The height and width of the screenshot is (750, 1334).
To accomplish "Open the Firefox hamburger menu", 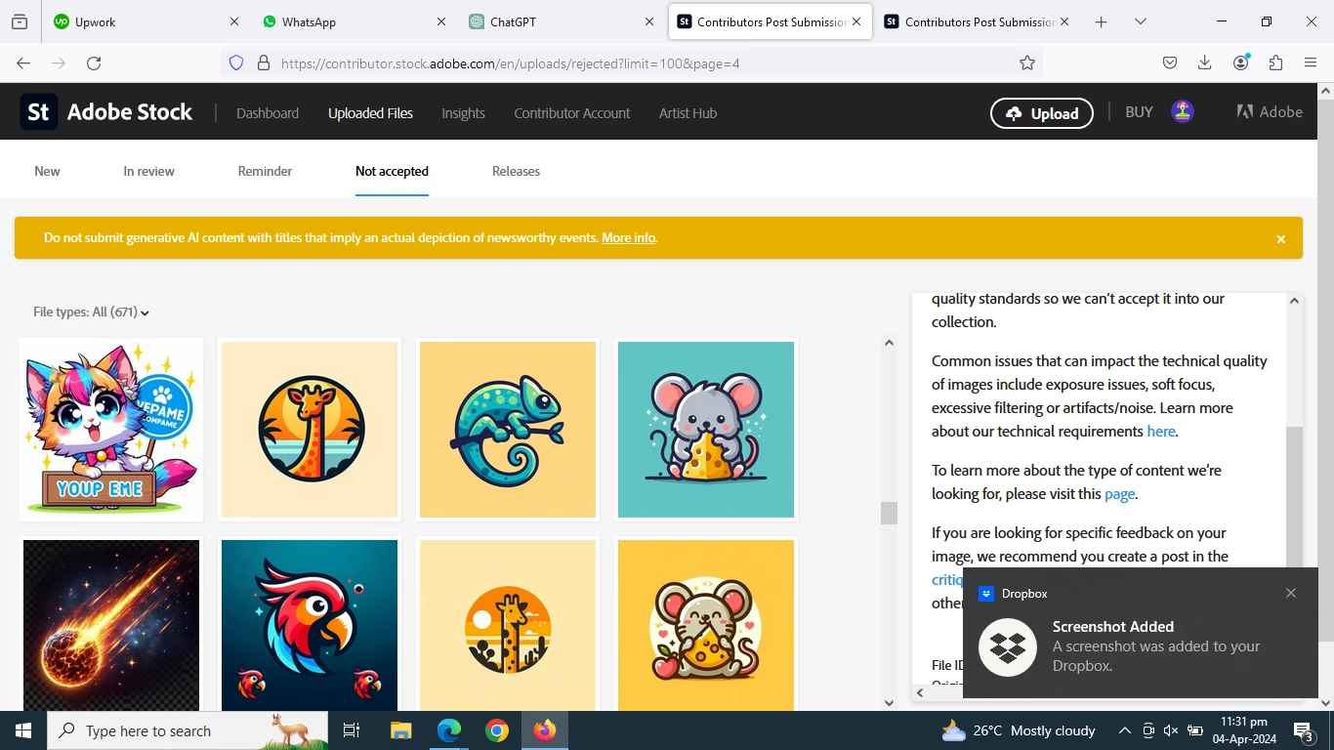I will 1311,62.
